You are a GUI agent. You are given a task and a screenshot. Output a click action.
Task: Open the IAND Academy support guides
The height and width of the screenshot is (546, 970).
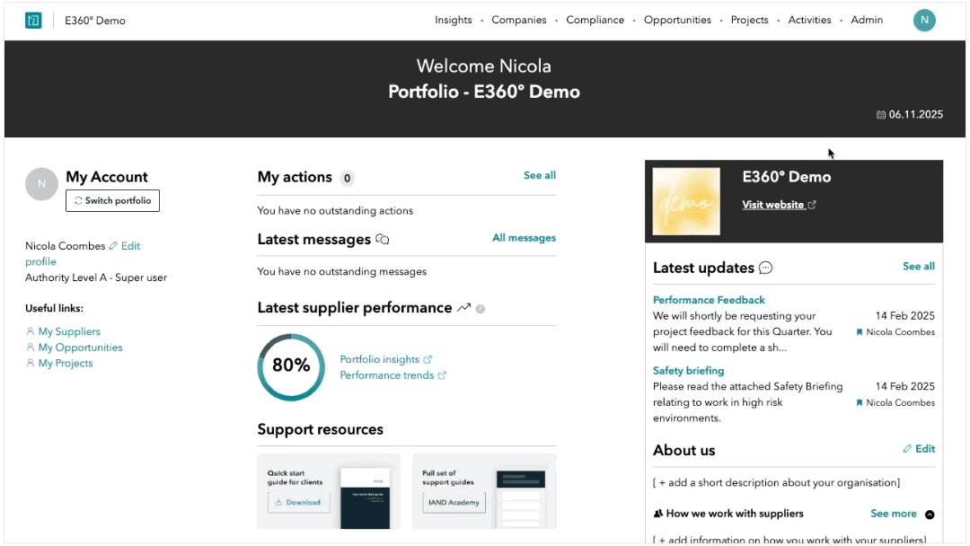(x=454, y=502)
